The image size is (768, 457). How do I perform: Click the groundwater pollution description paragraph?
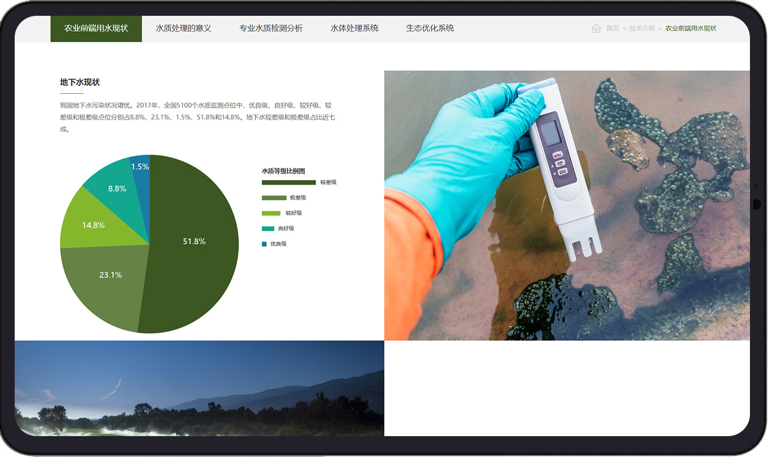(x=198, y=117)
